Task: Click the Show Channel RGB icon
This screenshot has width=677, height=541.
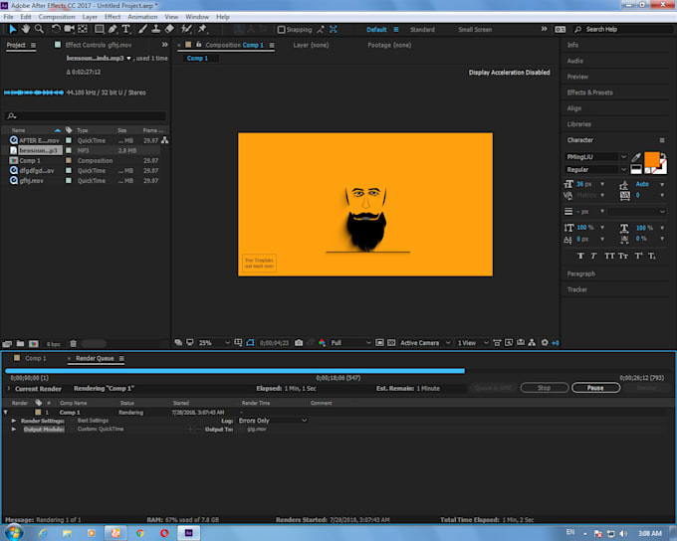Action: 323,342
